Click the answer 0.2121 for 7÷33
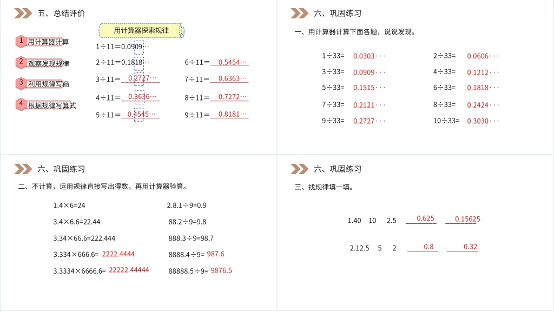Screen dimensions: 554x312 (369, 105)
